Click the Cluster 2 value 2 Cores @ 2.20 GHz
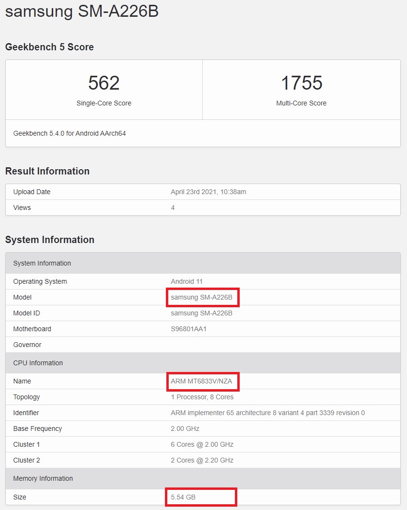 coord(202,460)
